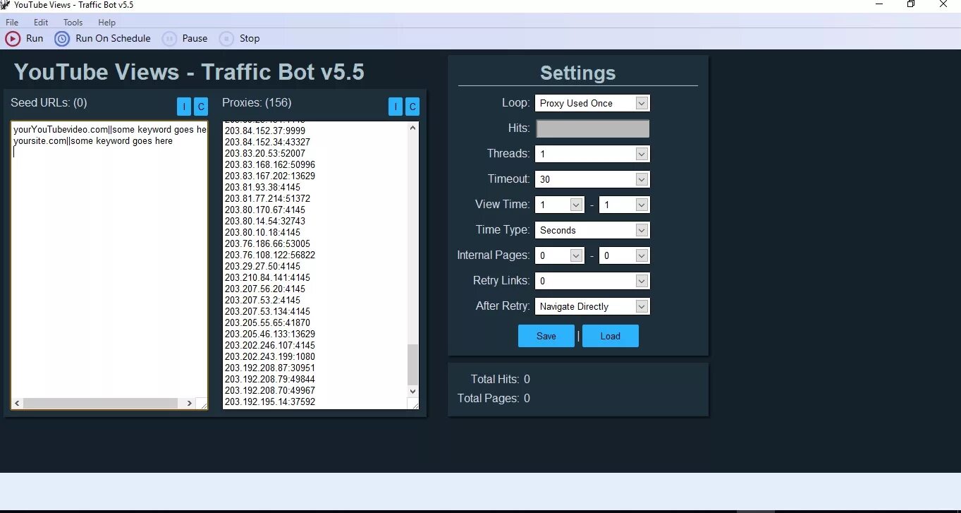The width and height of the screenshot is (961, 513).
Task: Select proxy 203.83.168.162:50996
Action: pos(270,164)
